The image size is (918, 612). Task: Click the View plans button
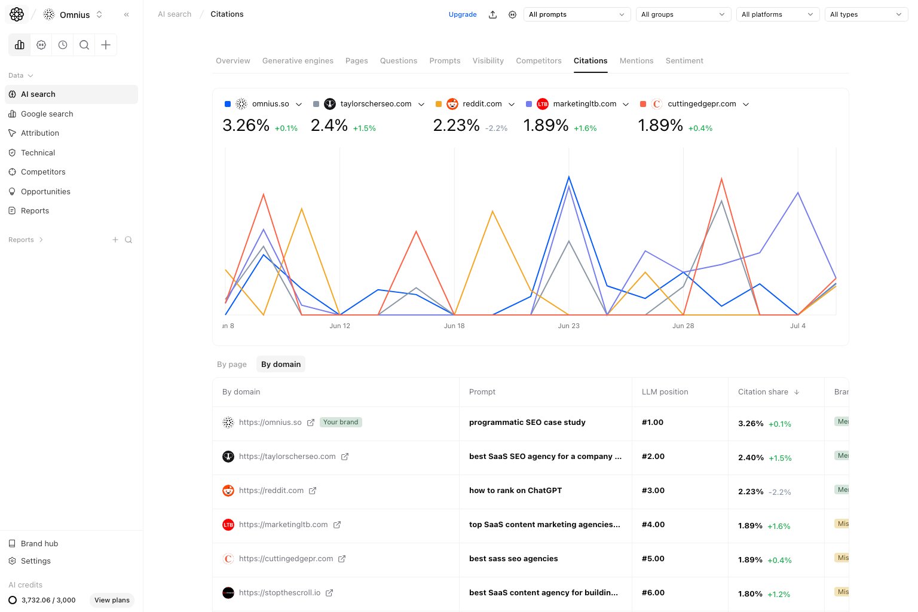click(x=112, y=600)
